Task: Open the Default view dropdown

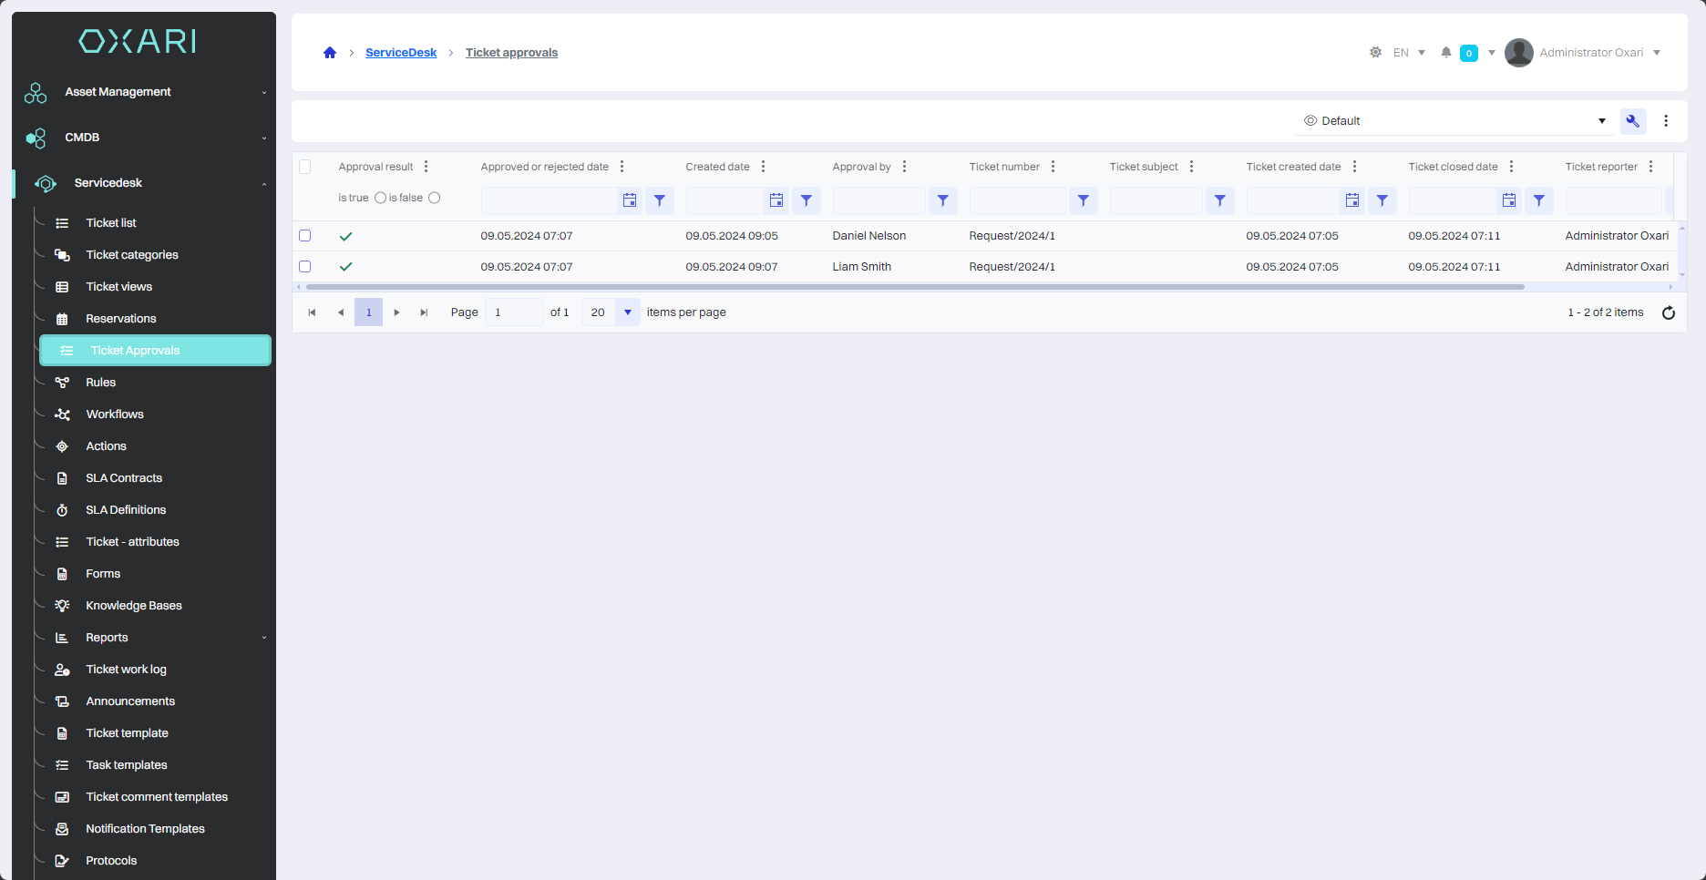Action: tap(1454, 121)
